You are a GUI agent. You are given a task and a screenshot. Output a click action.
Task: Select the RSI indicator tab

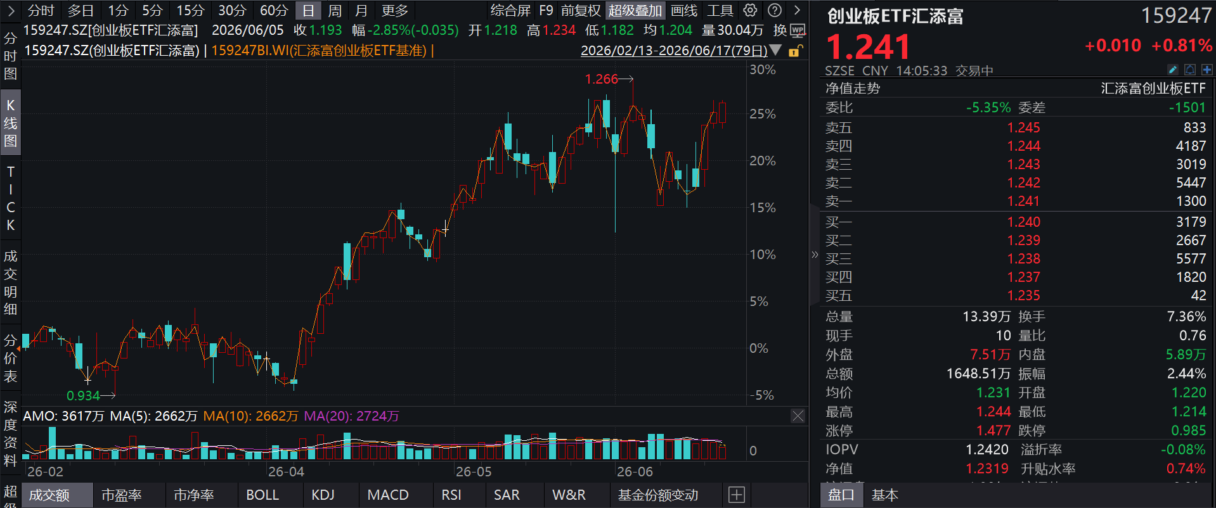pos(451,495)
